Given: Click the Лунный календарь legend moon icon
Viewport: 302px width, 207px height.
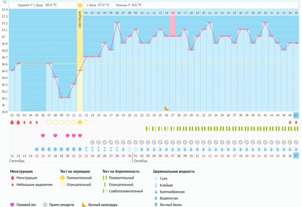Looking at the screenshot, I should tap(84, 204).
